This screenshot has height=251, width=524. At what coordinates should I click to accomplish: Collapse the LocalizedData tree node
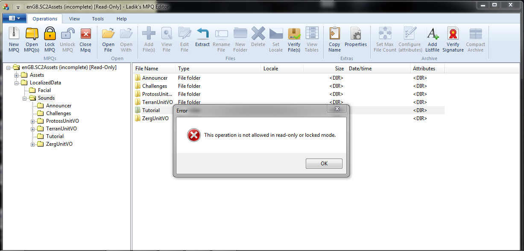click(17, 83)
